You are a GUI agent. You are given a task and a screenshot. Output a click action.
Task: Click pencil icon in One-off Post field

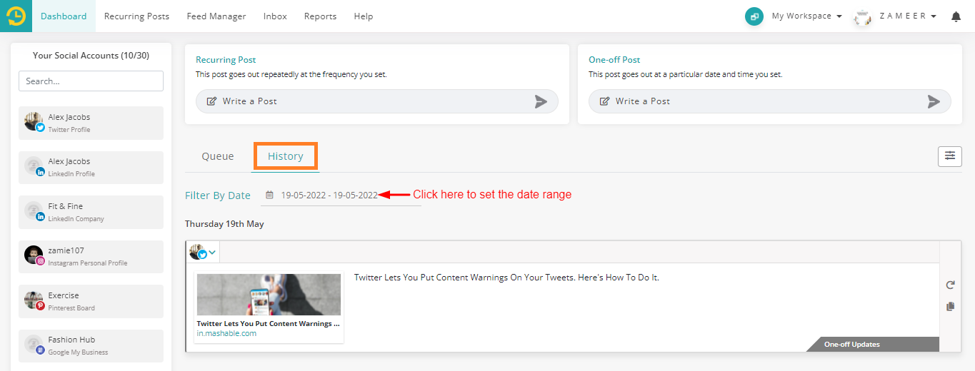(x=604, y=101)
